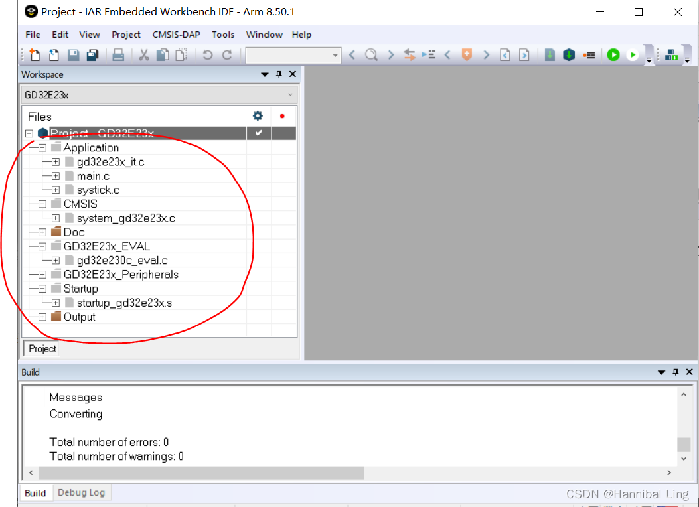Click the gear column header in Files
This screenshot has width=699, height=507.
258,116
